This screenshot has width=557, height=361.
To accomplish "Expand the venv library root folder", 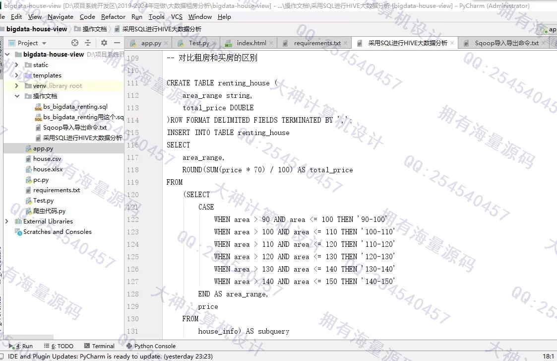I will point(16,86).
